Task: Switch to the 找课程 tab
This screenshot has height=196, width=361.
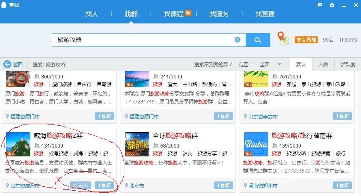Action: [174, 14]
